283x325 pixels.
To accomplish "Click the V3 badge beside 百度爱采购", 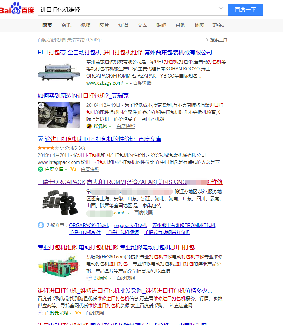I will click(78, 313).
